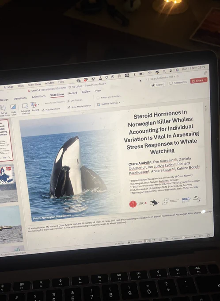
Task: Open the Window menu
Action: pos(49,83)
